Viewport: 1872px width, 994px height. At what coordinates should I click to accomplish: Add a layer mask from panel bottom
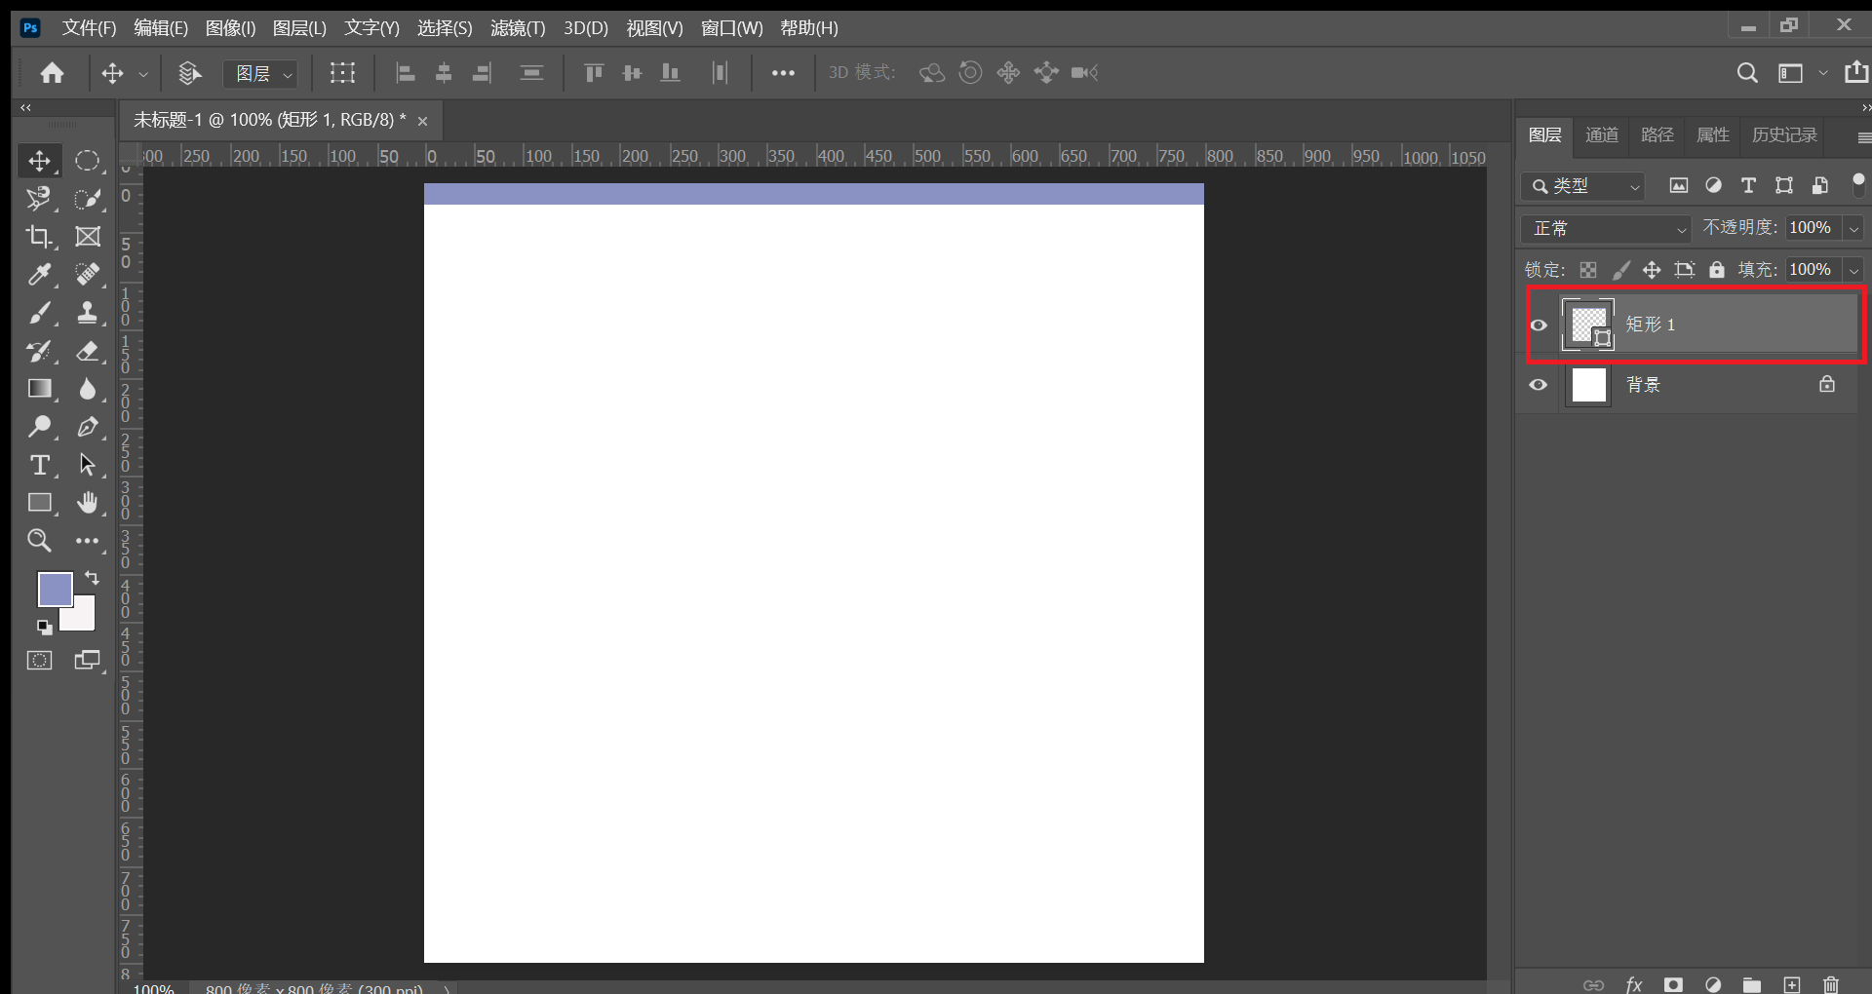point(1673,984)
